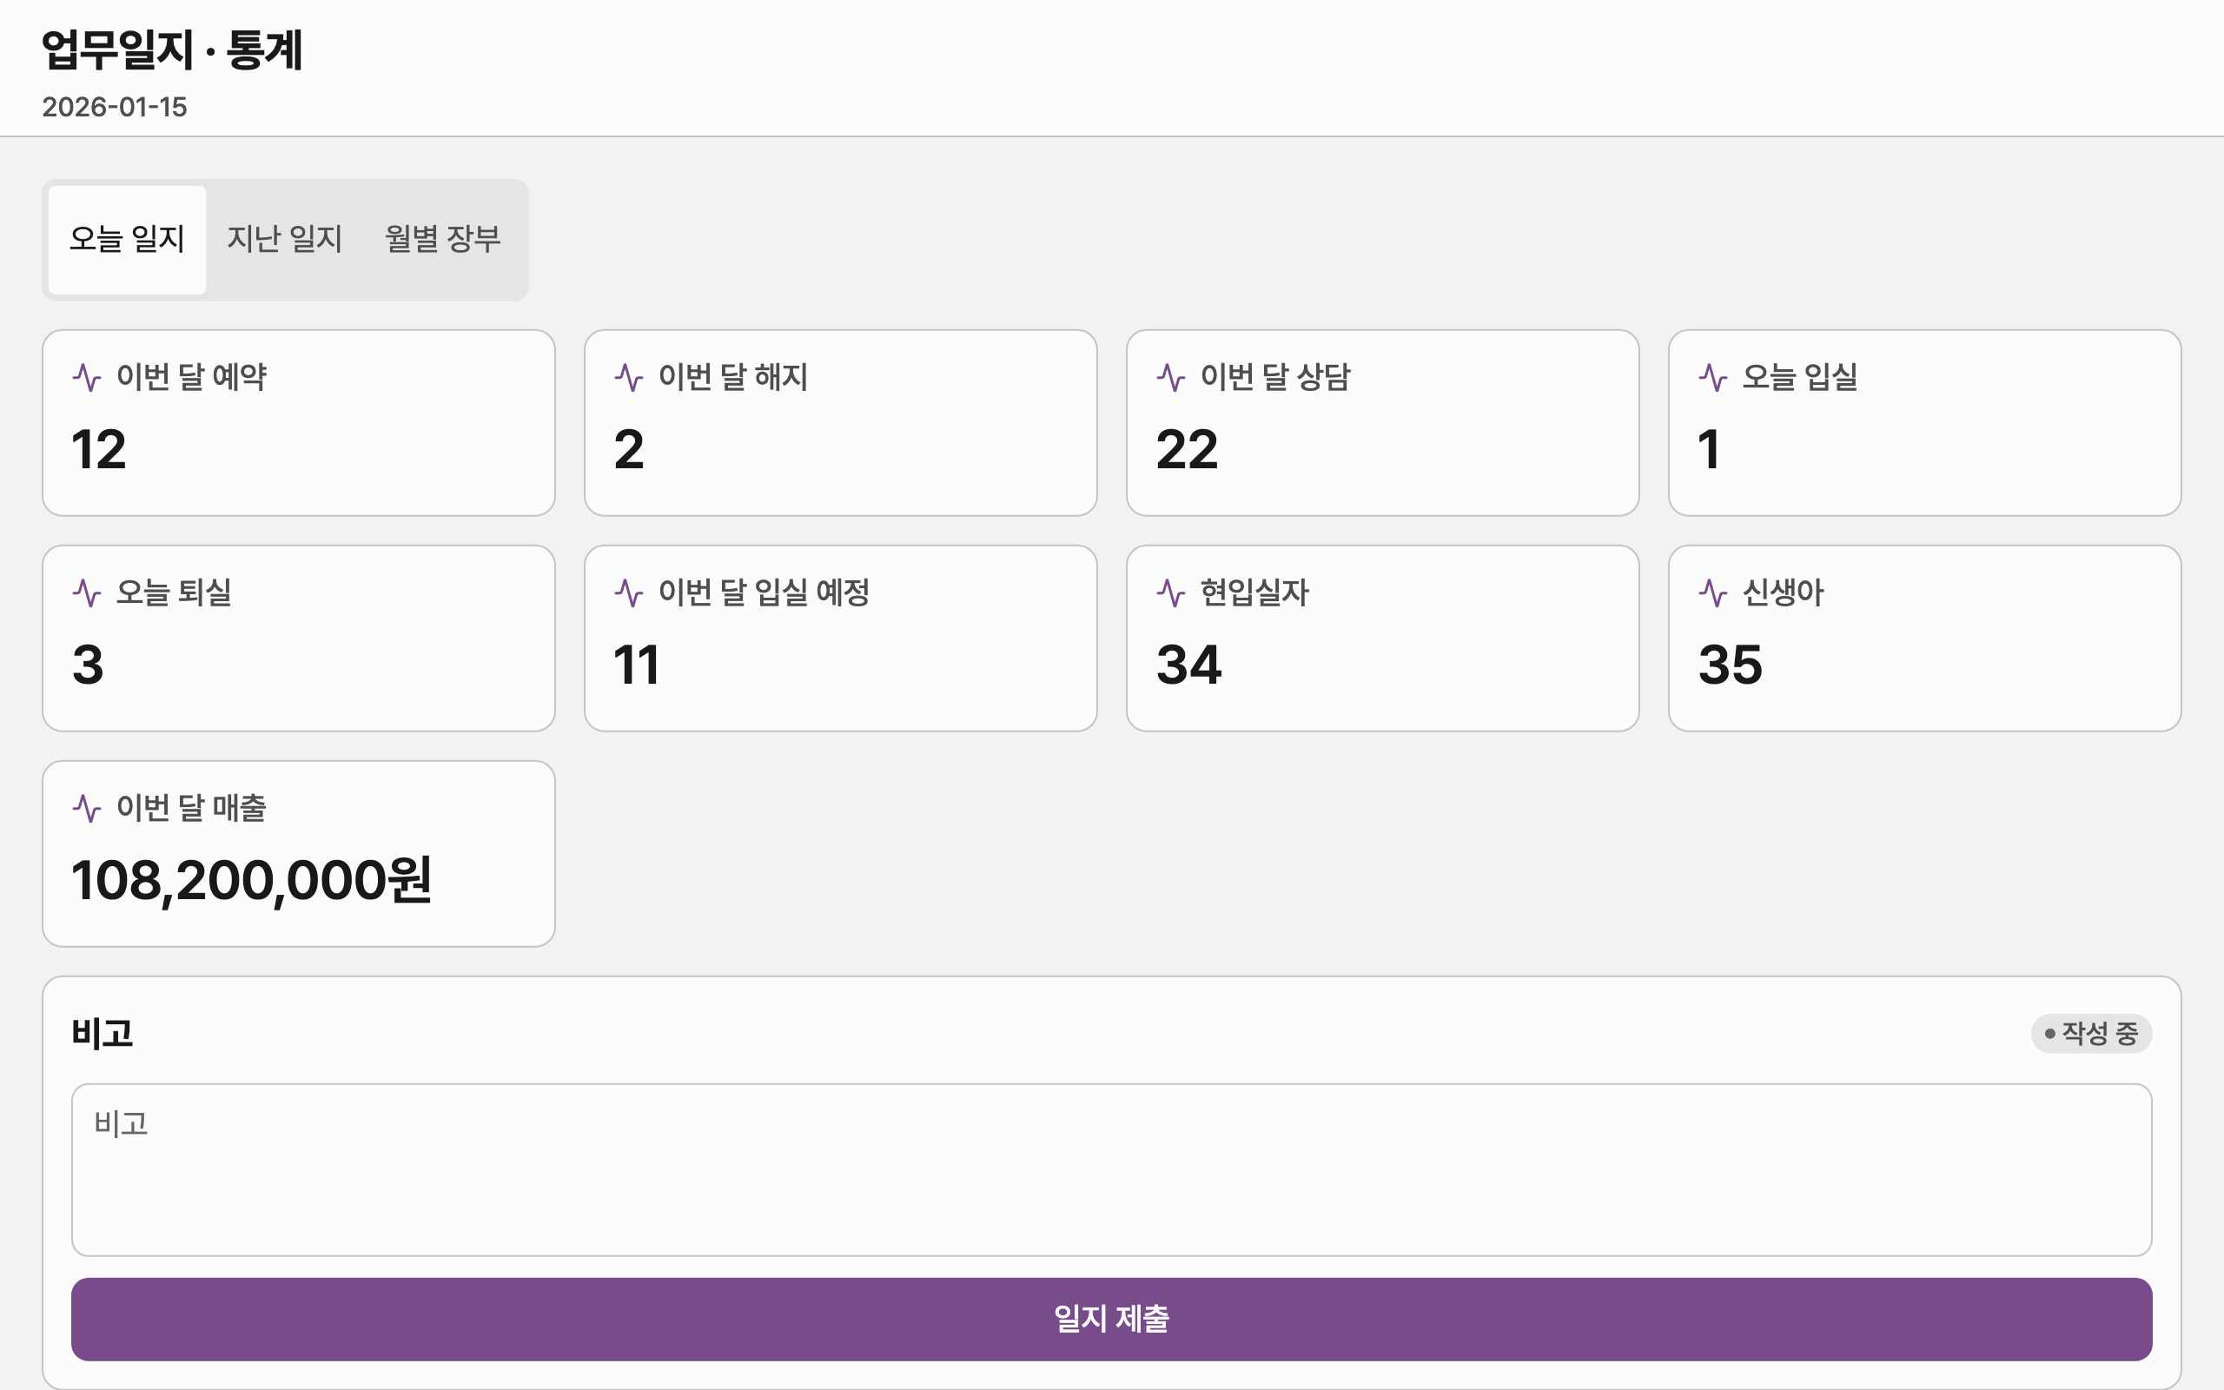Viewport: 2224px width, 1390px height.
Task: Click the pulse icon beside 이번 달 입실 예정
Action: pos(629,593)
